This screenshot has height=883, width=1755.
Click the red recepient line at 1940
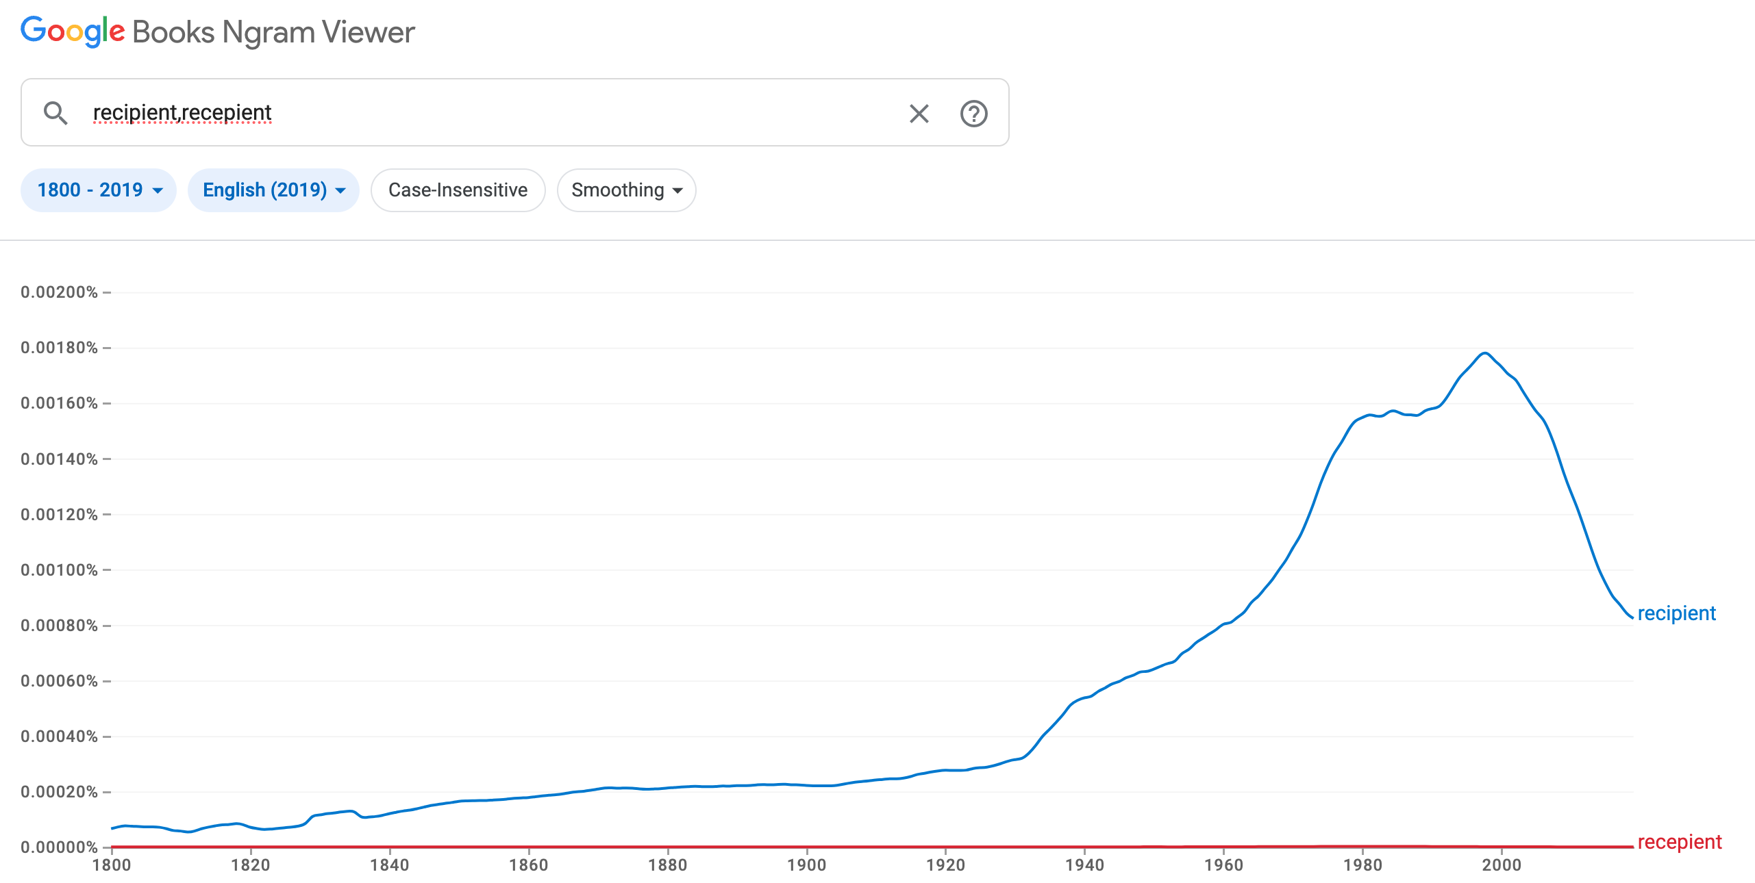[x=1084, y=847]
